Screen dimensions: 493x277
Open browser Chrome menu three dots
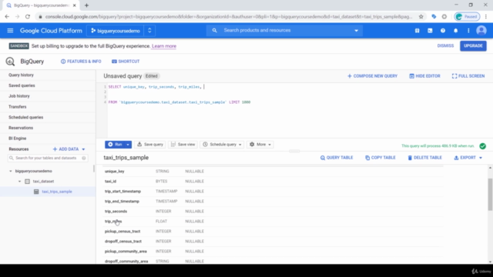[x=486, y=17]
